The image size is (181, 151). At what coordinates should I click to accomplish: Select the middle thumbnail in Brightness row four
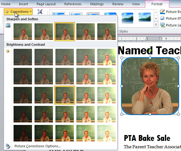pos(65,114)
